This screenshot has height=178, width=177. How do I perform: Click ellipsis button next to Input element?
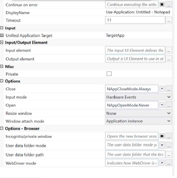169,51
